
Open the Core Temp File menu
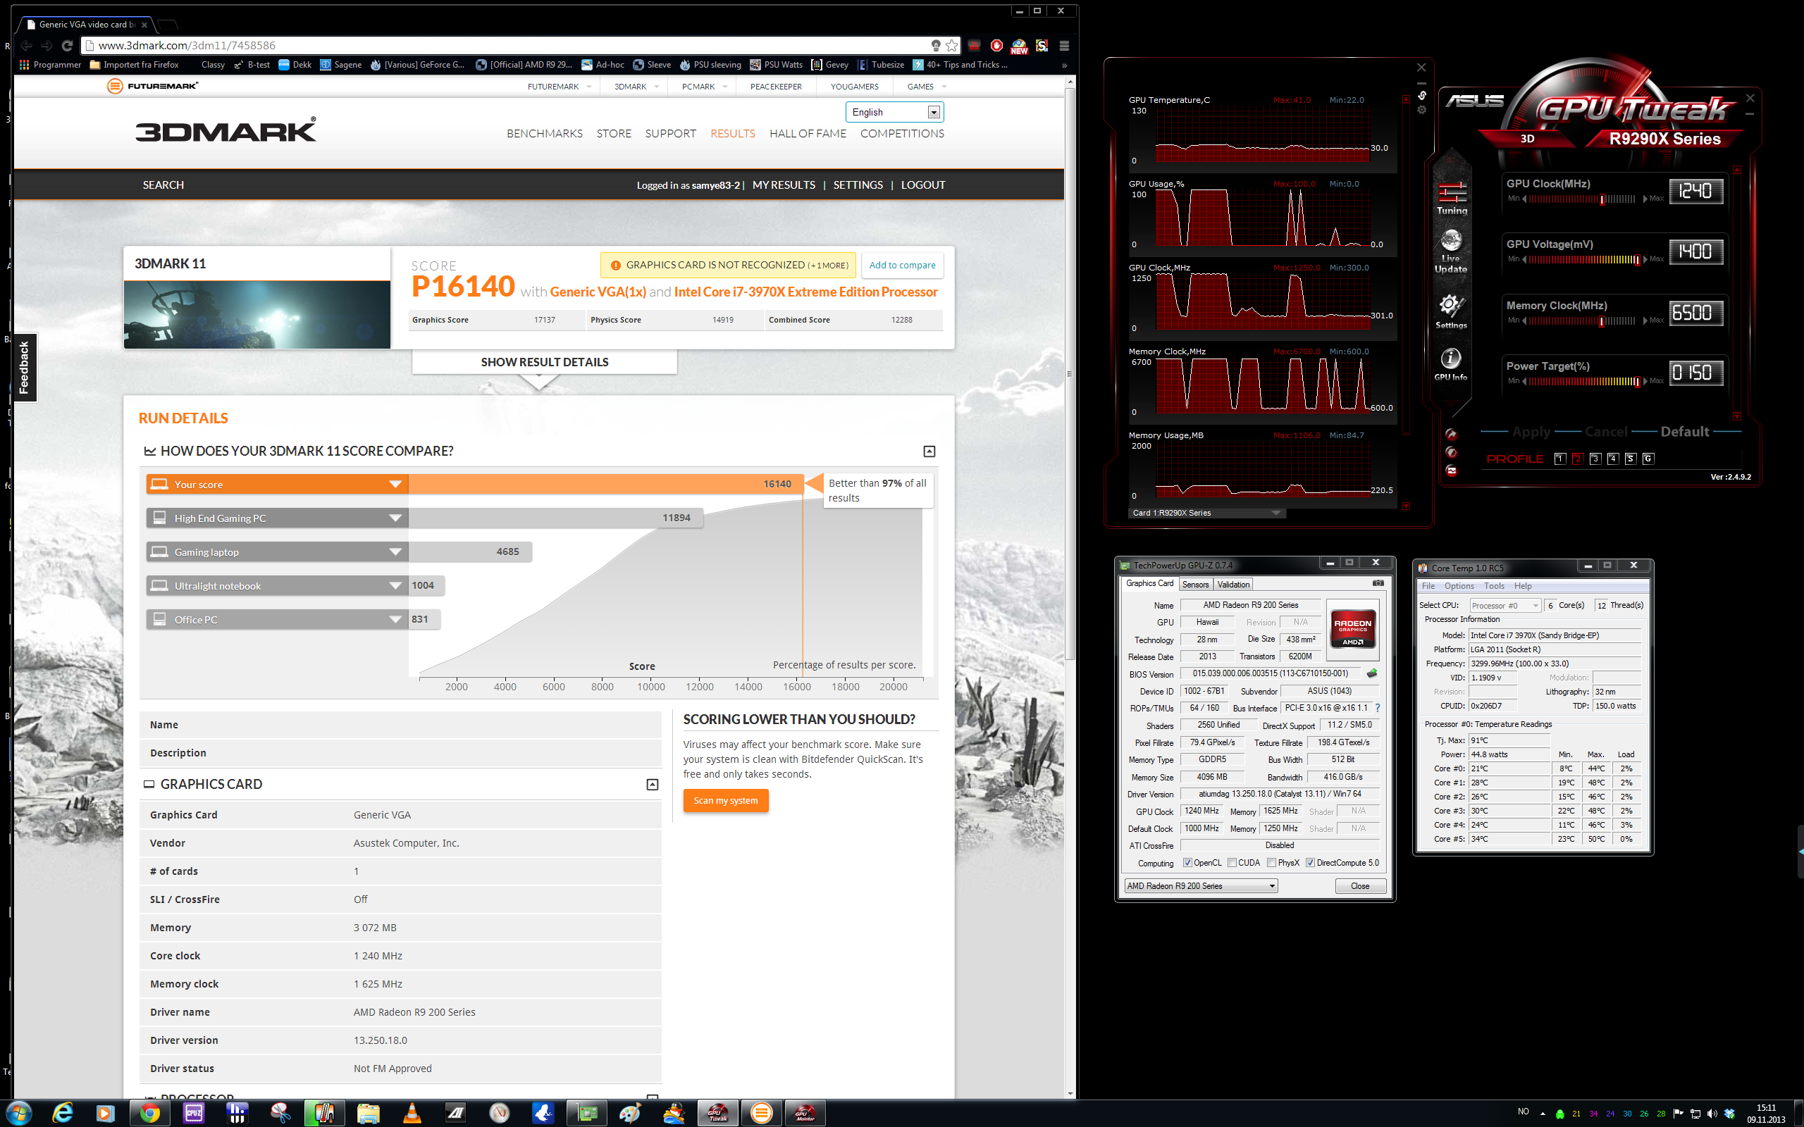click(1428, 586)
